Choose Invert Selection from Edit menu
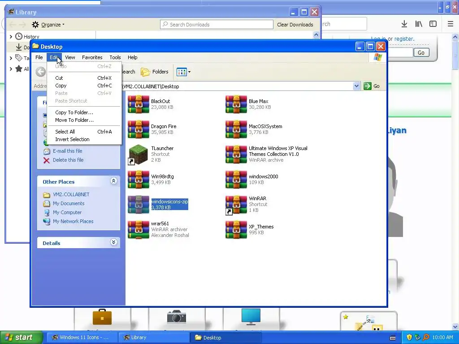This screenshot has height=344, width=459. pos(84,139)
